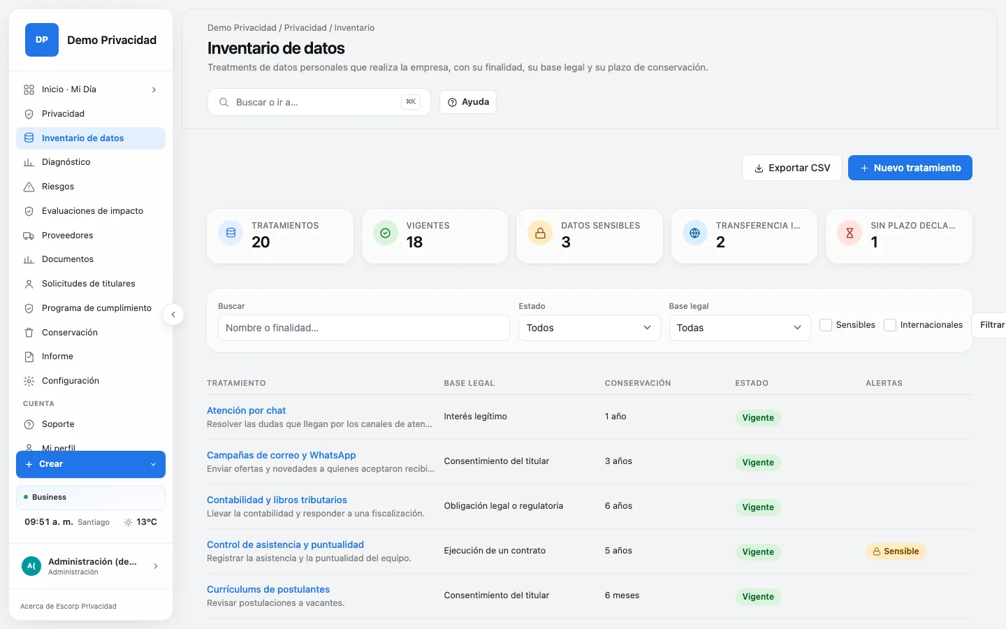This screenshot has width=1006, height=629.
Task: Click the globe icon in Transferencia card
Action: click(694, 233)
